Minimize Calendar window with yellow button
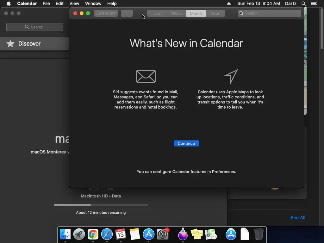This screenshot has width=324, height=243. point(82,13)
